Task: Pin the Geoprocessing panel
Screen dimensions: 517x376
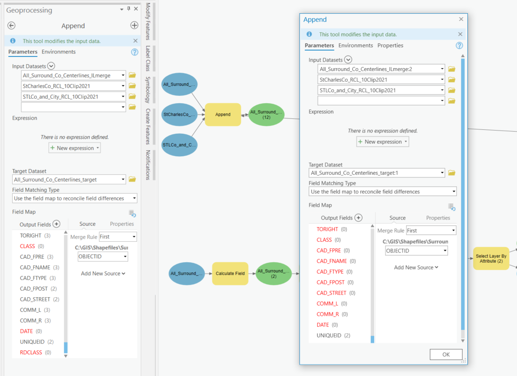Action: pyautogui.click(x=128, y=9)
